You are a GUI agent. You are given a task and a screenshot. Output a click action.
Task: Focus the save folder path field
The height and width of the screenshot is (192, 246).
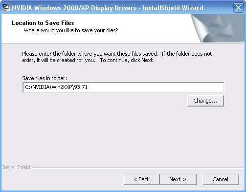[x=123, y=87]
